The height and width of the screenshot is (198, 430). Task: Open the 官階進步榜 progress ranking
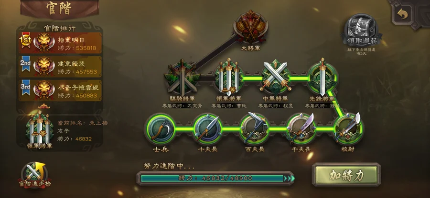[x=35, y=175]
